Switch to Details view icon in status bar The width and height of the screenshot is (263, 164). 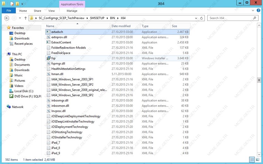click(252, 159)
